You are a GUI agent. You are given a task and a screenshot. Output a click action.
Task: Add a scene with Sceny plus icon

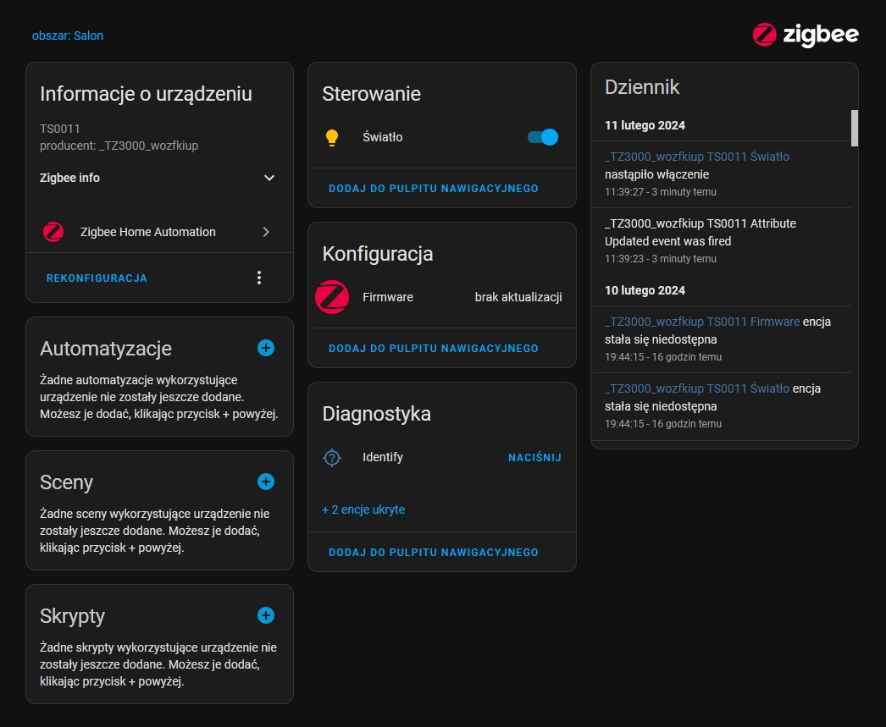coord(266,482)
